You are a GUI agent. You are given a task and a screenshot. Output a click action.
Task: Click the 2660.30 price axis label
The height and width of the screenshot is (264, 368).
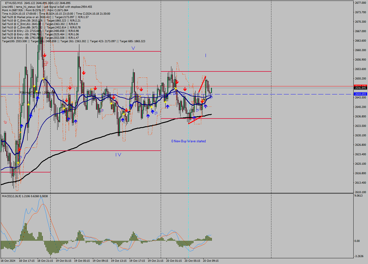point(361,50)
